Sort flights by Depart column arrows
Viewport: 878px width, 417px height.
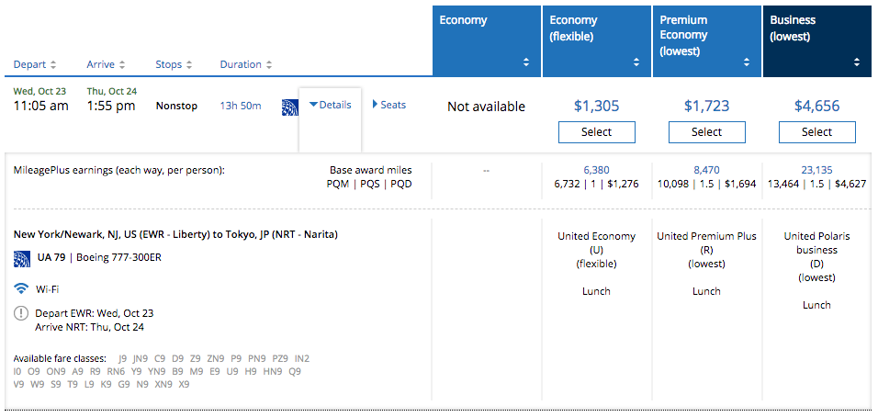click(53, 65)
